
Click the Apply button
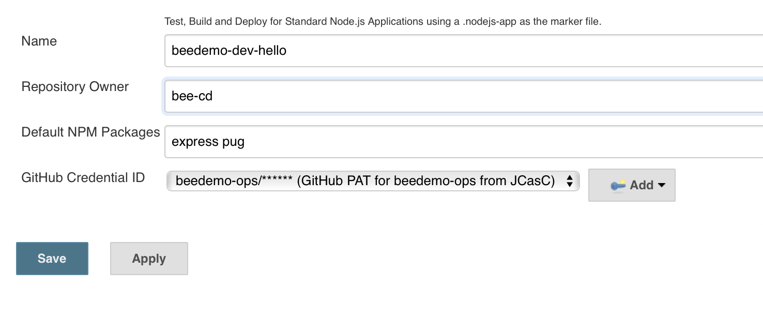point(149,259)
